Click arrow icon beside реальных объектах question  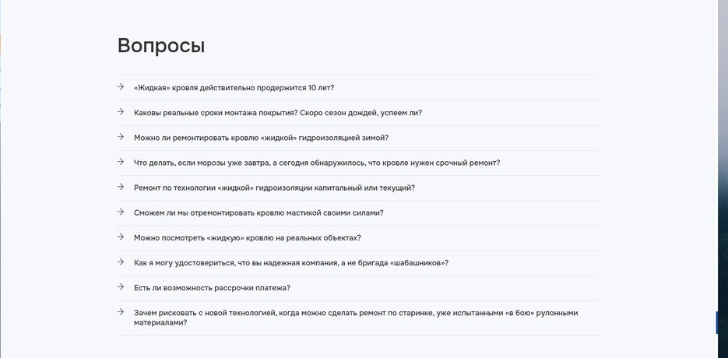pyautogui.click(x=120, y=237)
